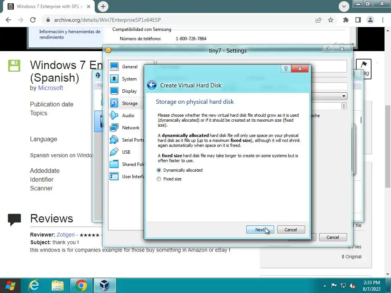Choose the Fixed size radio option
The width and height of the screenshot is (391, 293).
click(x=159, y=179)
